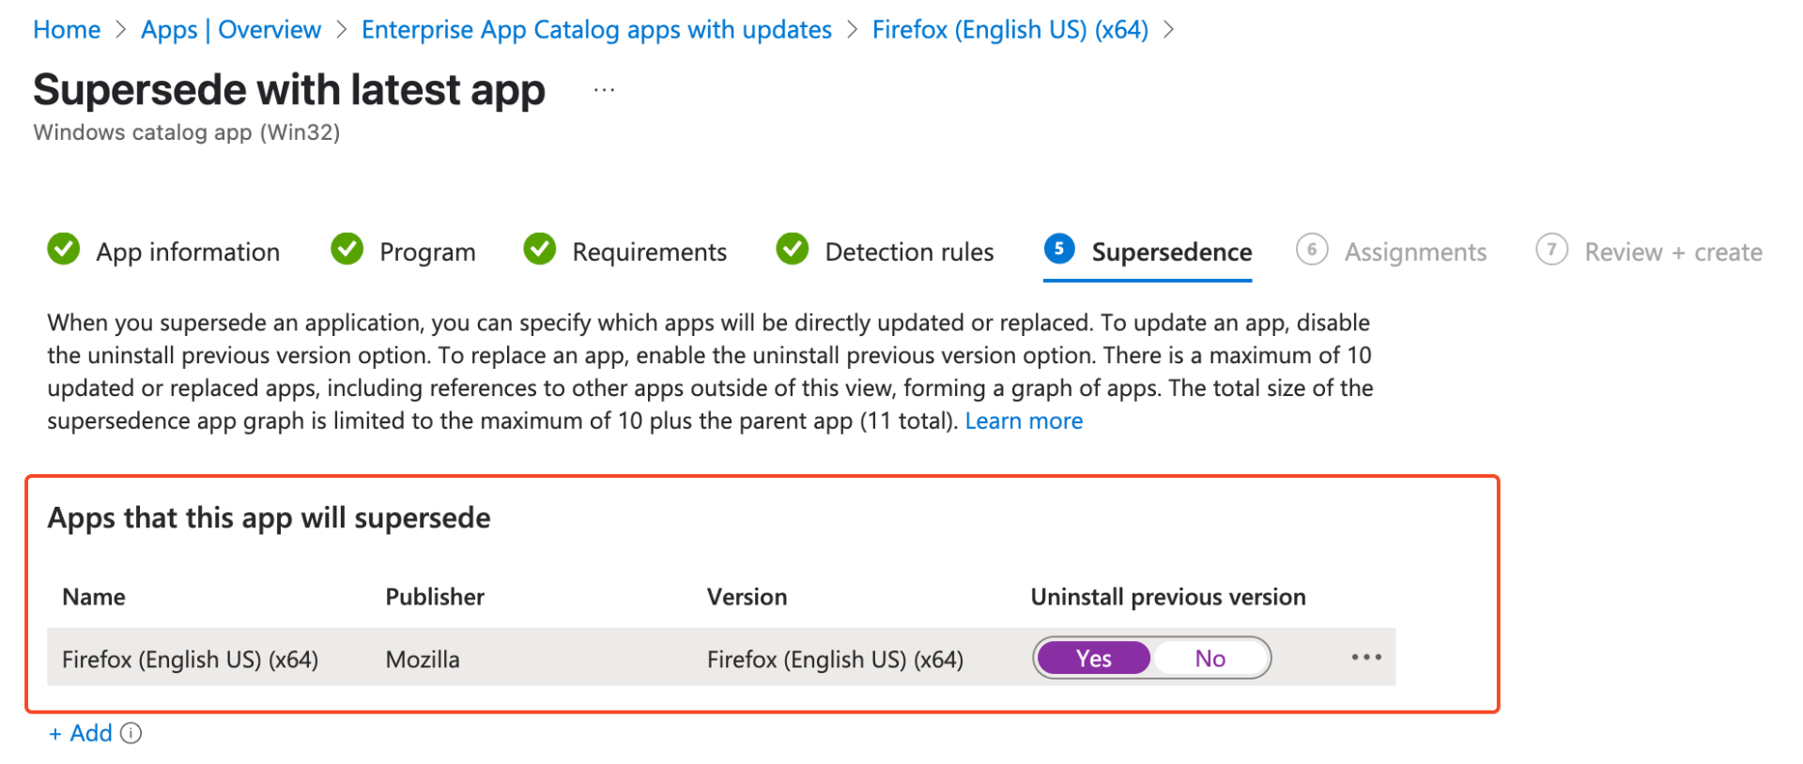Set Uninstall previous version to No
The width and height of the screenshot is (1803, 764).
[x=1210, y=659]
